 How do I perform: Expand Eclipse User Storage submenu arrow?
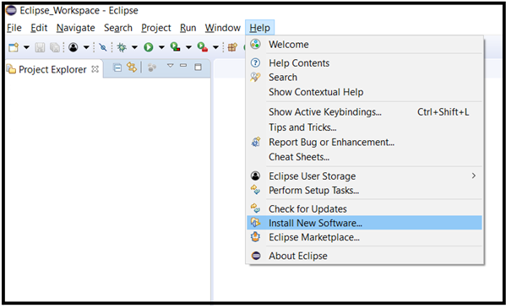(x=473, y=176)
